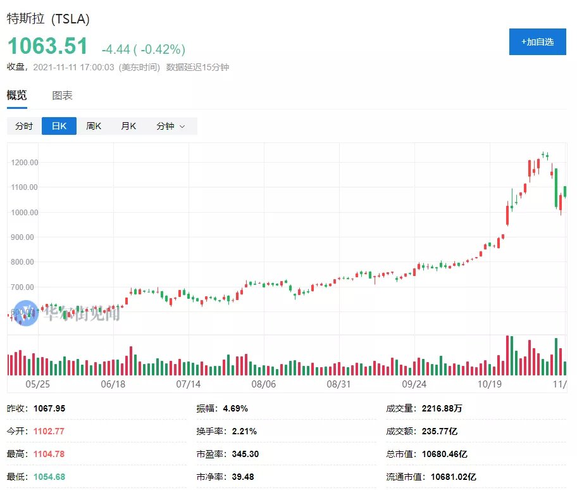Click the tallest red volume bar
577x490 pixels.
tap(507, 356)
